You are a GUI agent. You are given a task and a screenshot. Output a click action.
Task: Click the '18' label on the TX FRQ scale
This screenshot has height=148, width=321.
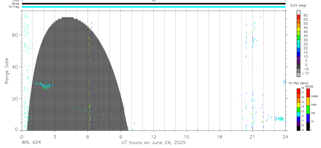(x=302, y=88)
